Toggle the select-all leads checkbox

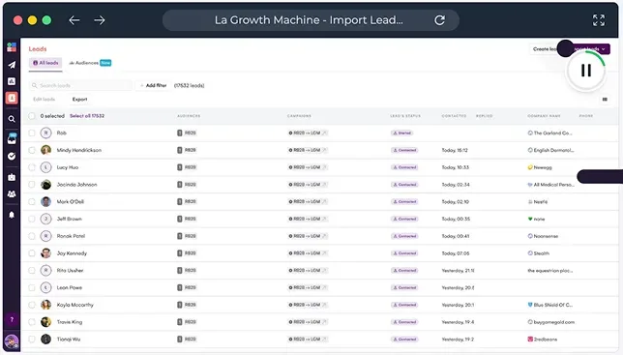[x=32, y=116]
